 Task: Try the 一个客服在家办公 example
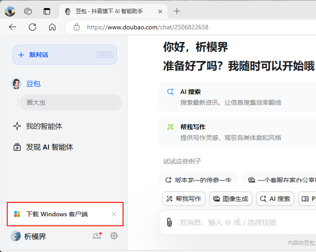[x=279, y=177]
